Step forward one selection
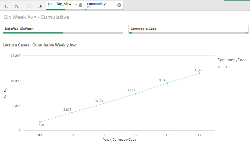This screenshot has height=143, width=250. [29, 5]
